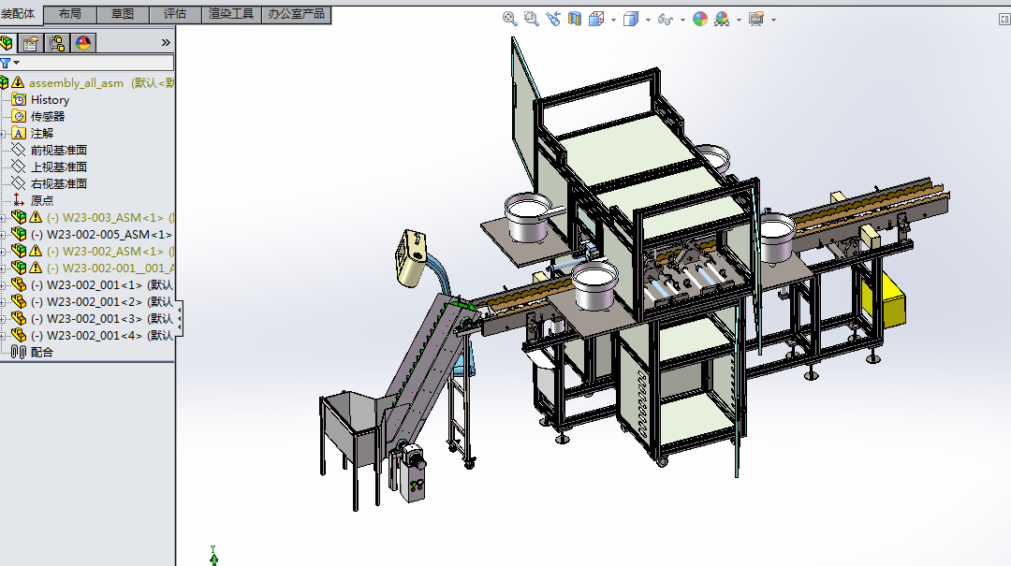Screen dimensions: 1011x566
Task: Click the feature tree filter field
Action: pos(94,63)
